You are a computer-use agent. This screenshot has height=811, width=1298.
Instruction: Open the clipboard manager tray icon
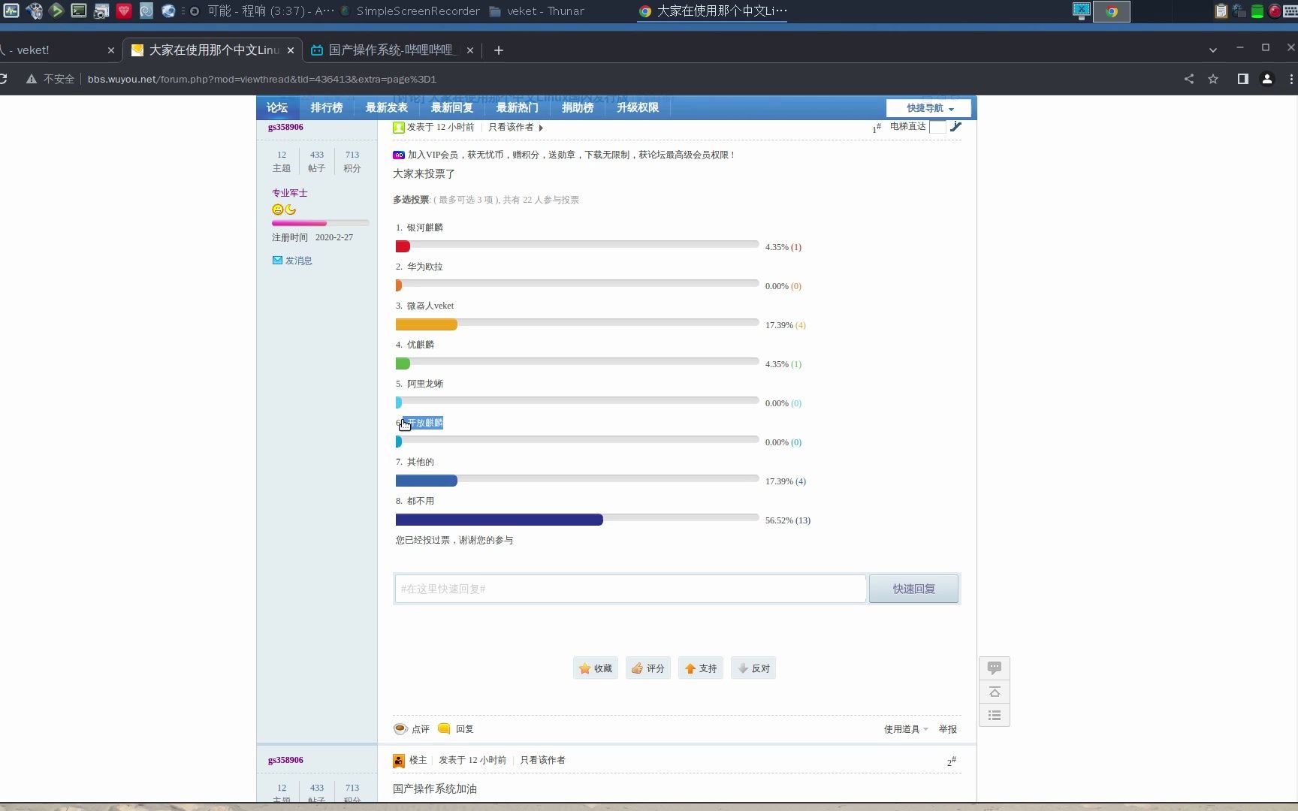[1221, 11]
